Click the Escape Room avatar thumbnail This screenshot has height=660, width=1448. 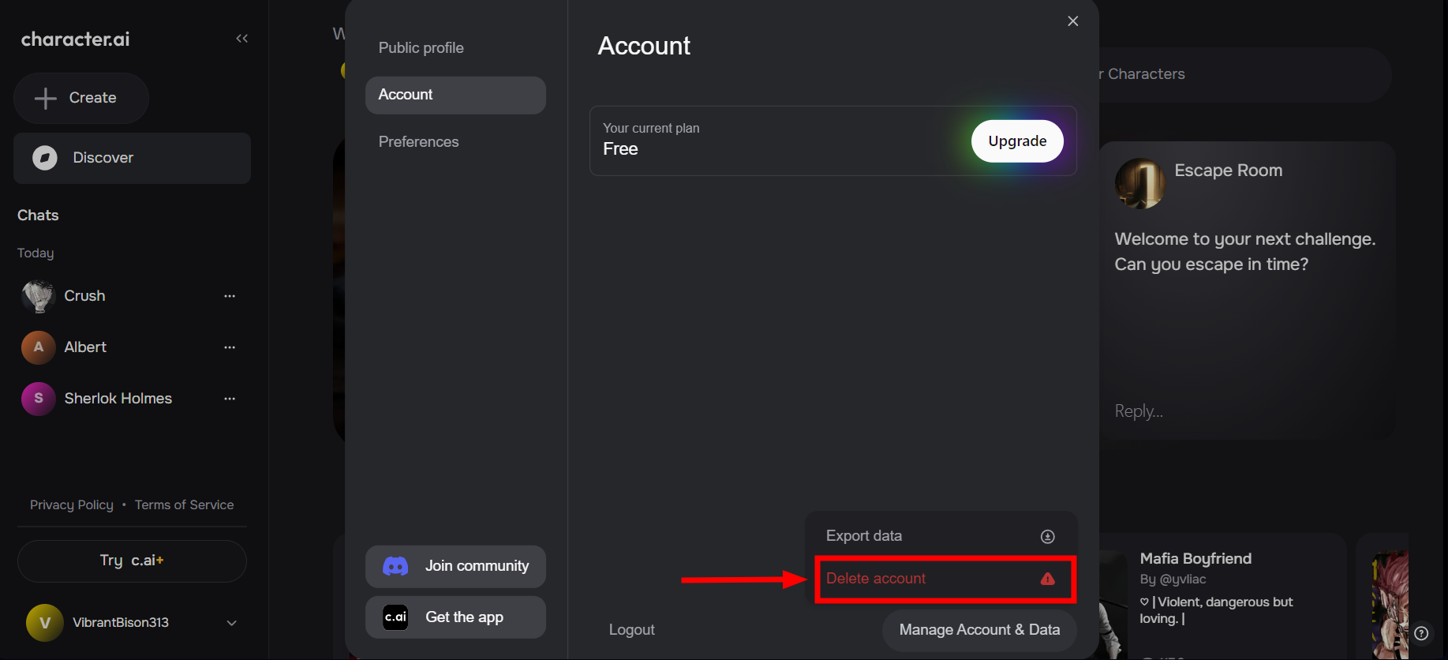[1139, 183]
